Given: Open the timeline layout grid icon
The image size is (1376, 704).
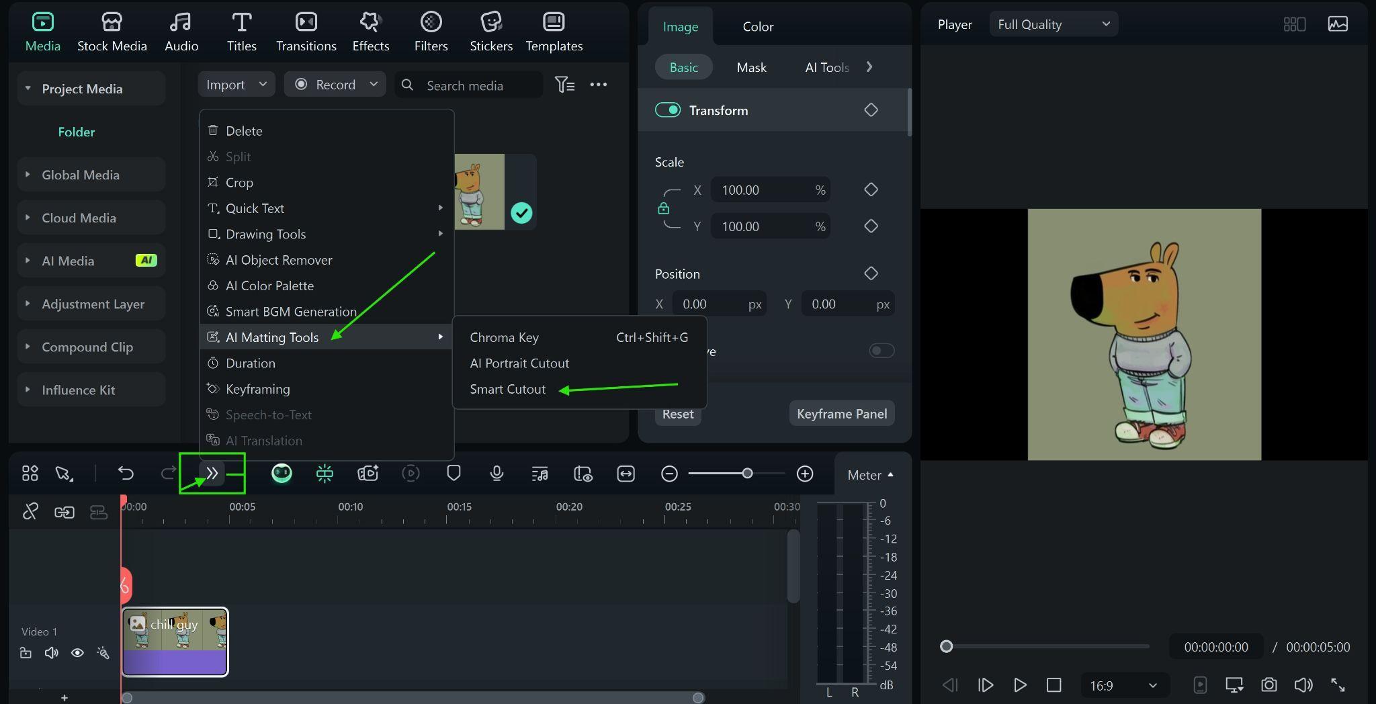Looking at the screenshot, I should pyautogui.click(x=30, y=474).
